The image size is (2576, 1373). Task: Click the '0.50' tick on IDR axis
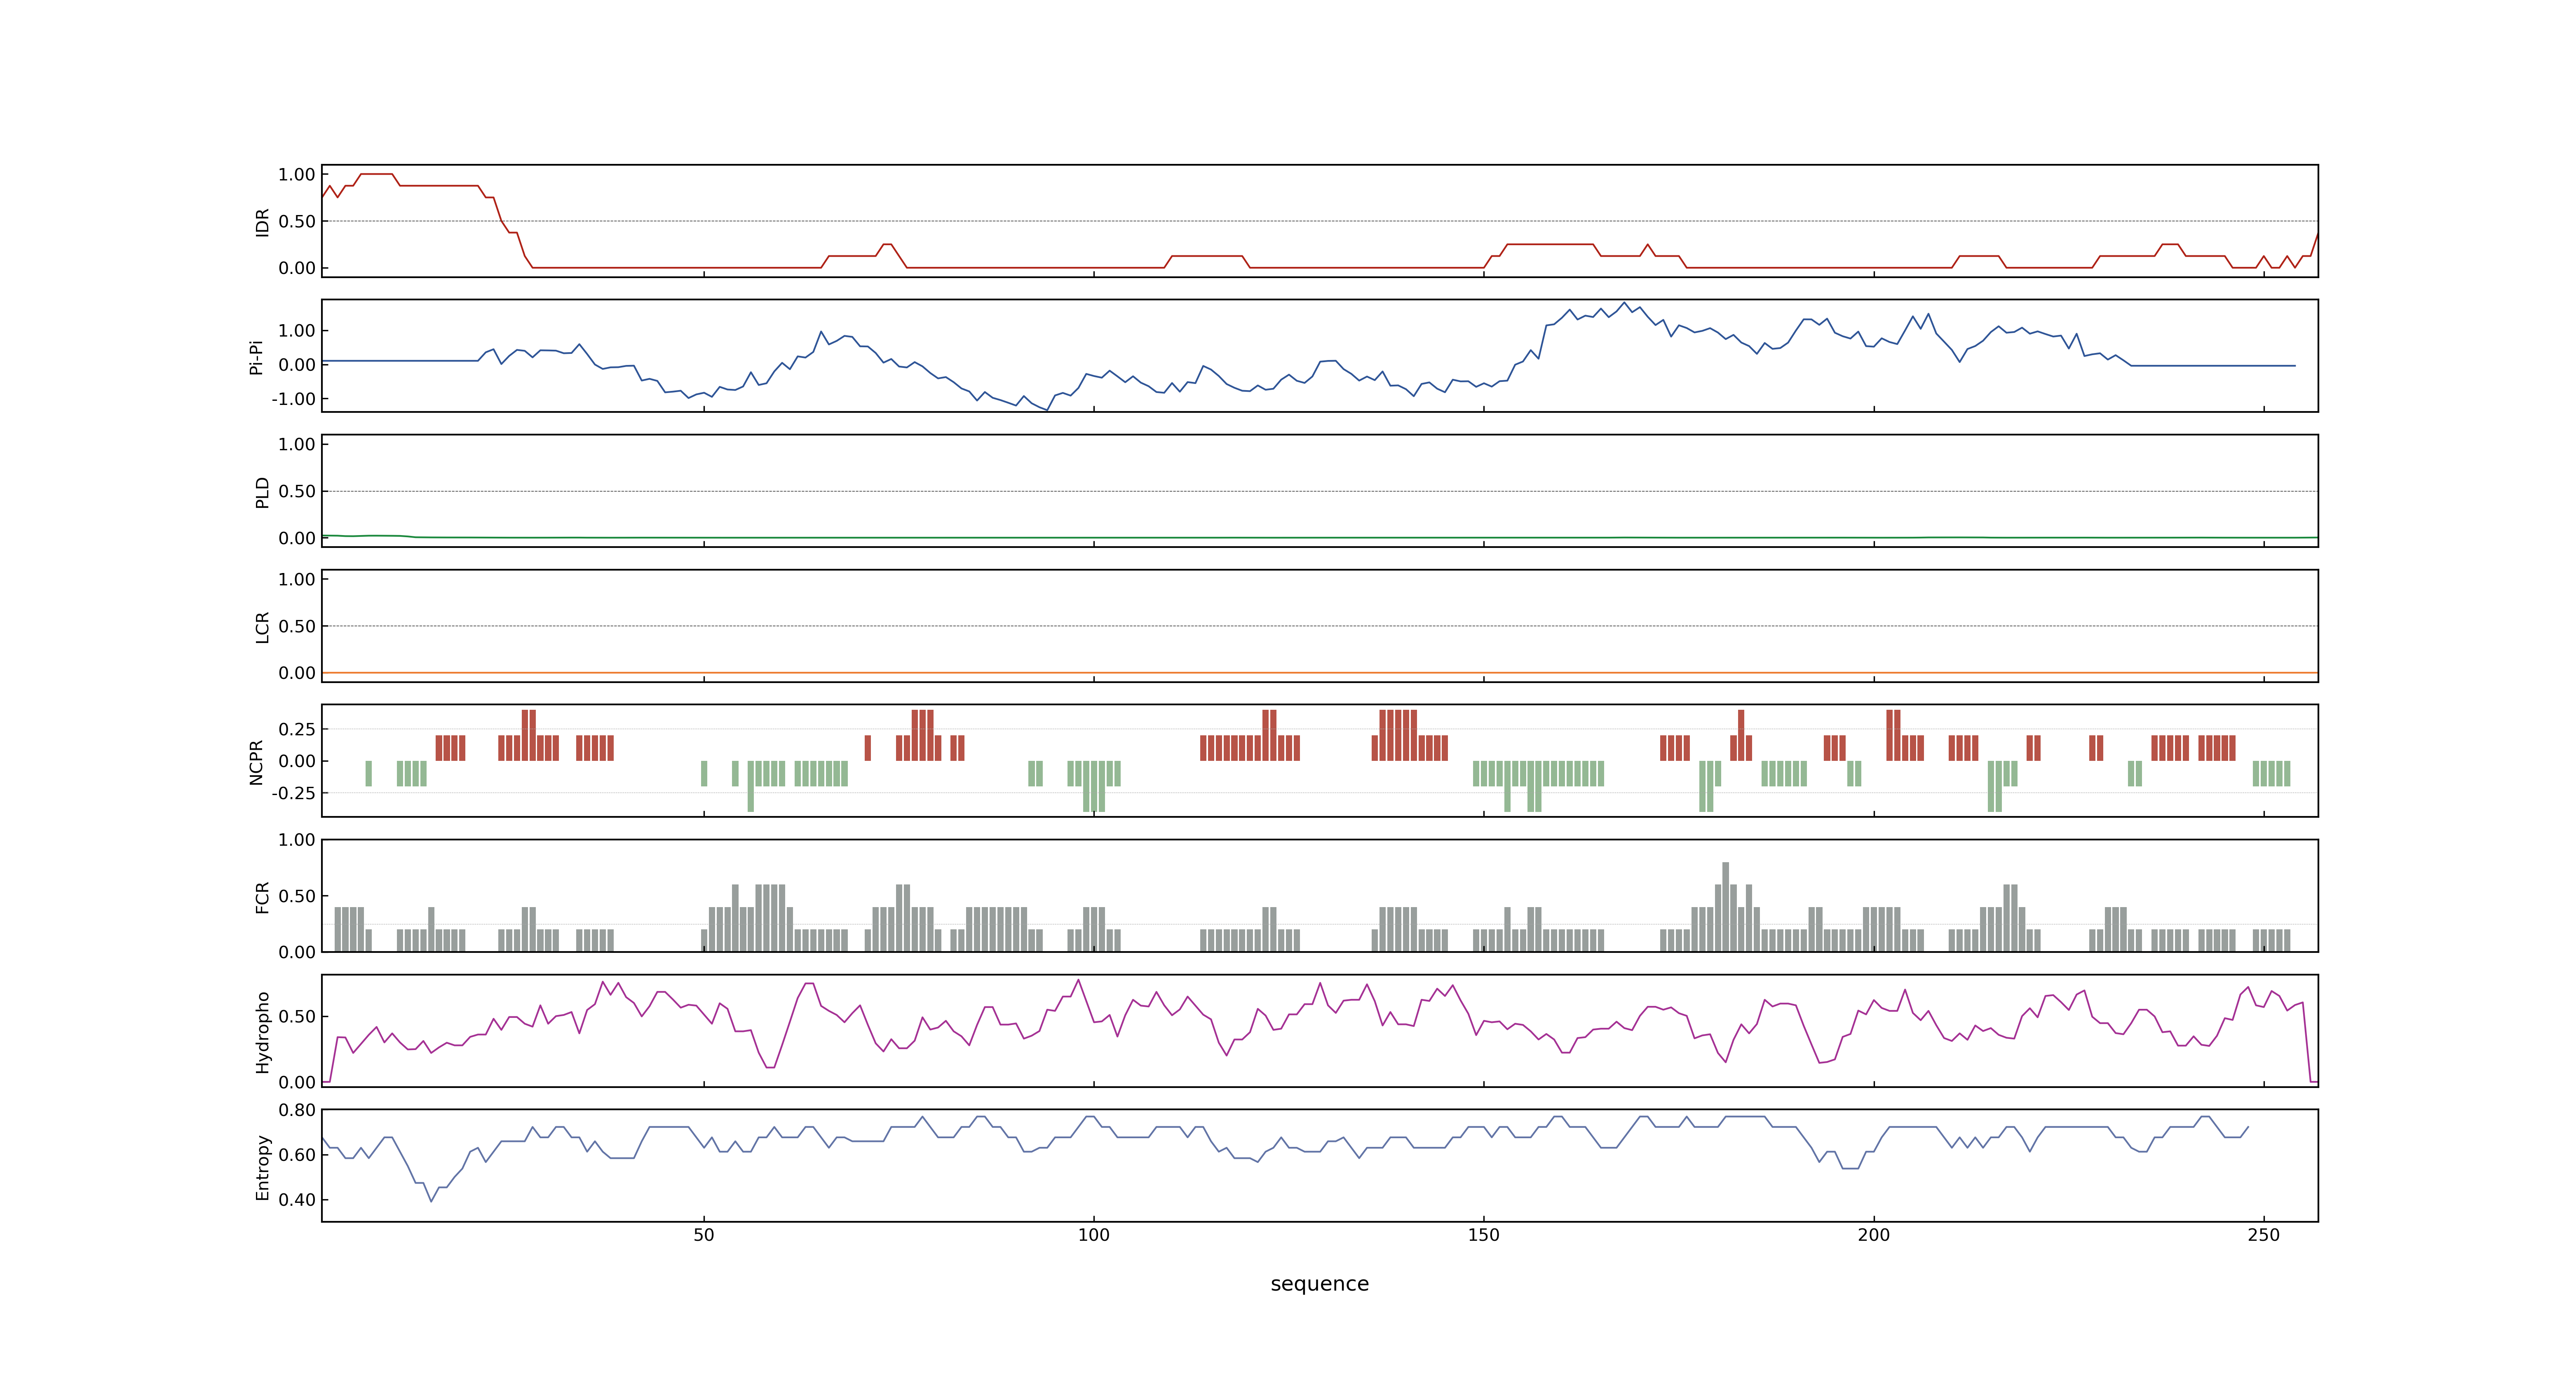pyautogui.click(x=297, y=222)
